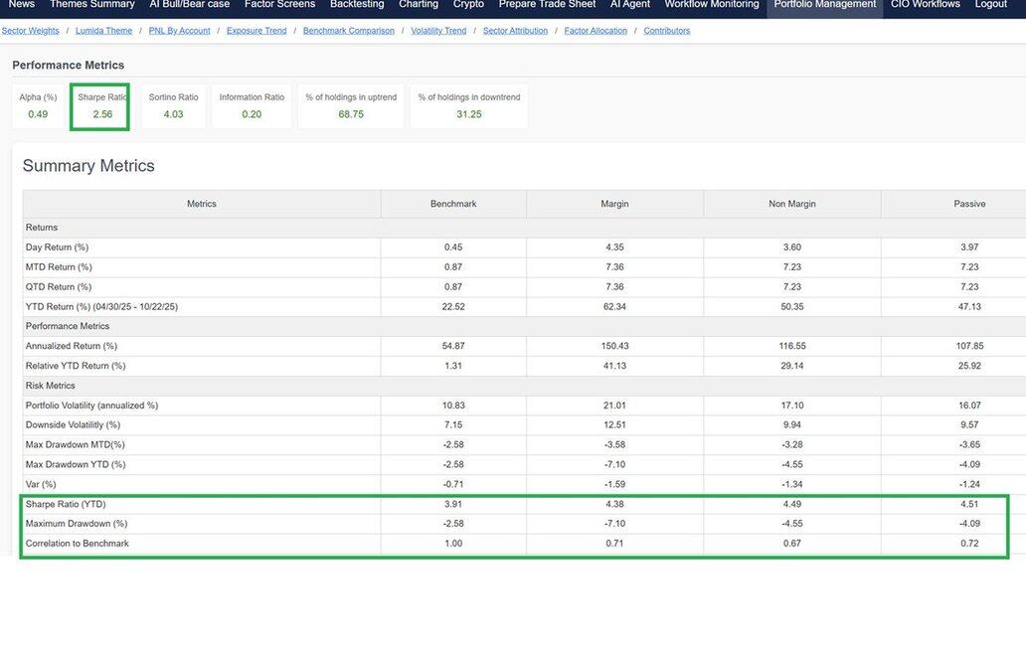This screenshot has width=1026, height=653.
Task: Open the CIO Workflows menu
Action: tap(925, 5)
